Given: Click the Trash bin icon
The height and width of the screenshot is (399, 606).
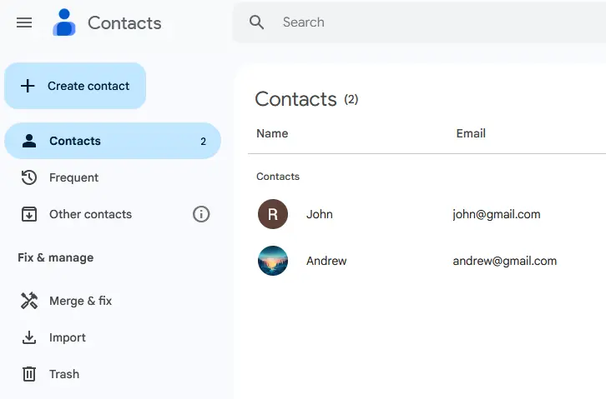Looking at the screenshot, I should (x=29, y=374).
